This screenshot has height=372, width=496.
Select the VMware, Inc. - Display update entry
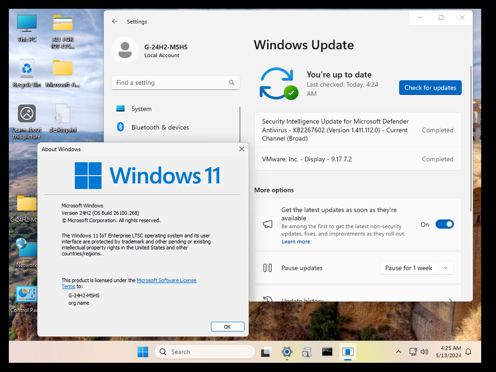358,159
